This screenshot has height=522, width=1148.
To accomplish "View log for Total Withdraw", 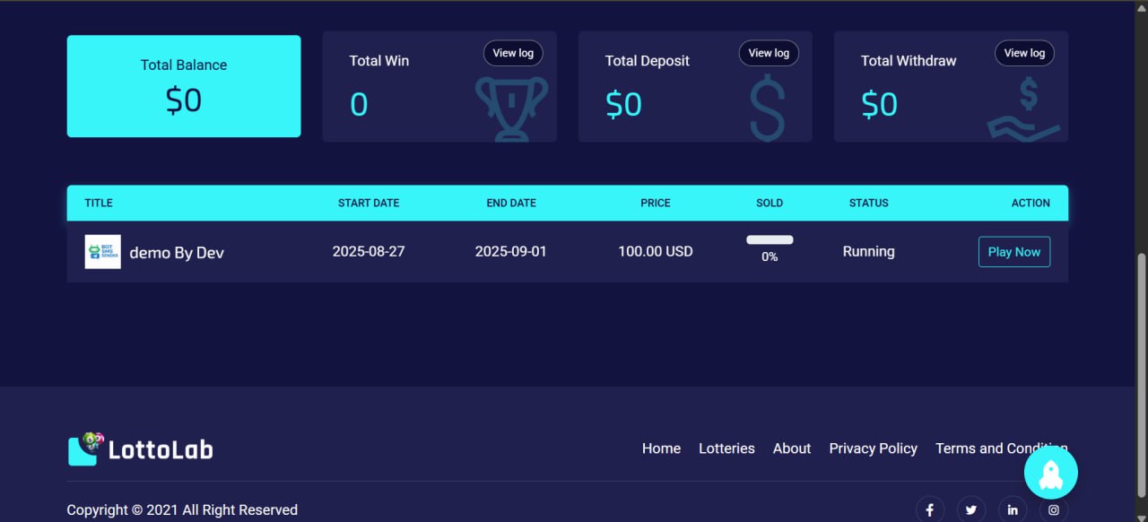I will 1024,53.
